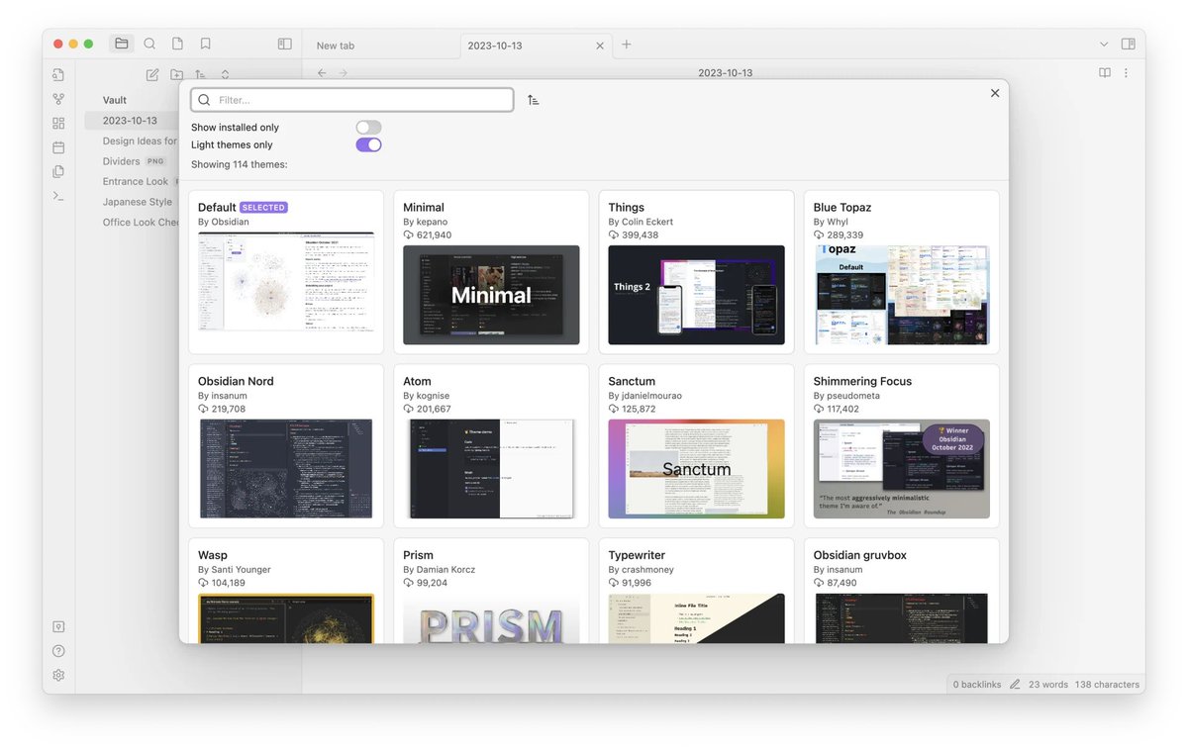1188x750 pixels.
Task: Open the help question-mark icon
Action: tap(58, 650)
